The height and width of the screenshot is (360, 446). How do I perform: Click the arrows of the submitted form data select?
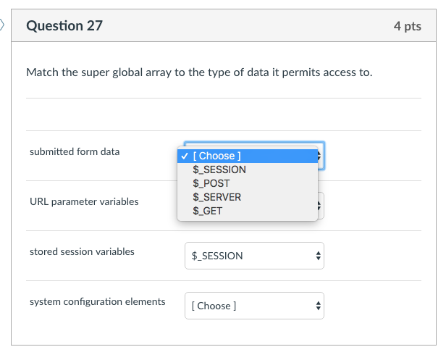[321, 155]
